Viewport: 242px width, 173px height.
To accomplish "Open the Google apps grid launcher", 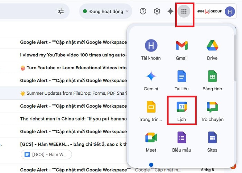I will [184, 11].
